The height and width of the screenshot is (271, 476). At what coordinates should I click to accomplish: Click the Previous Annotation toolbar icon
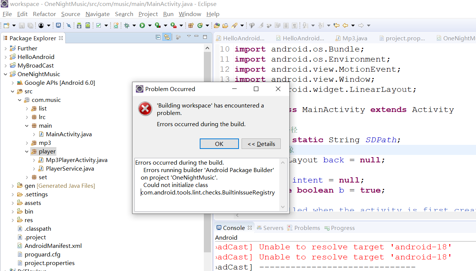point(321,25)
